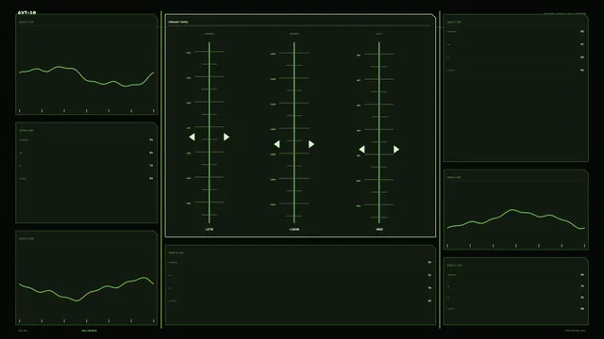
Task: Click the line graph in the bottom-left panel
Action: click(x=86, y=289)
